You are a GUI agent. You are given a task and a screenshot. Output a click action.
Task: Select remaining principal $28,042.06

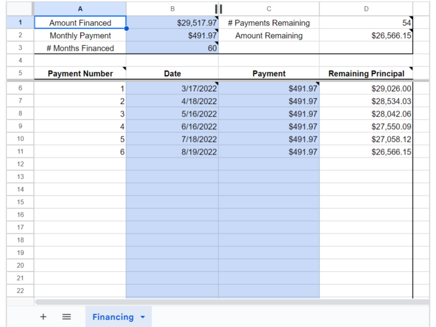pyautogui.click(x=366, y=114)
